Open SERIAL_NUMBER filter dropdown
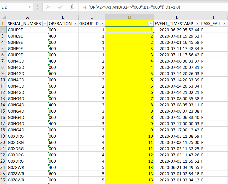The height and width of the screenshot is (184, 228). pyautogui.click(x=45, y=24)
